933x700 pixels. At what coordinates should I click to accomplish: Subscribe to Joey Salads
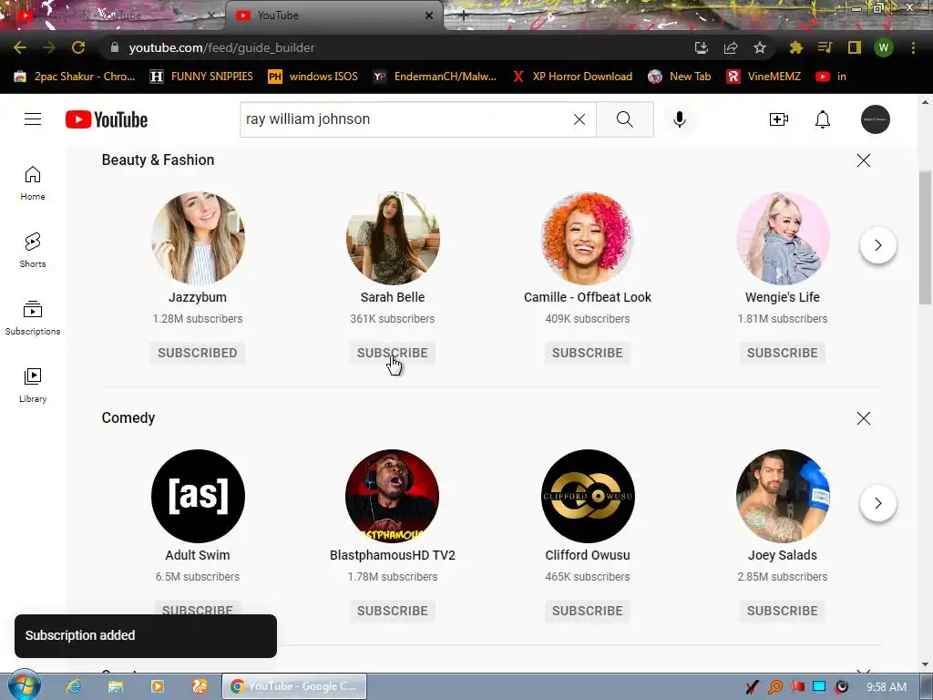(x=783, y=611)
